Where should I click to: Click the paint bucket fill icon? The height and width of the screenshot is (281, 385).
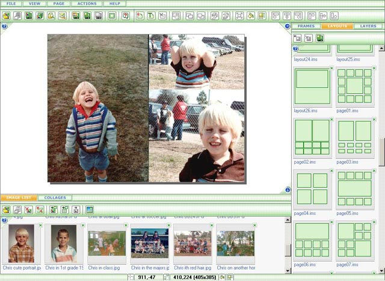pos(251,16)
